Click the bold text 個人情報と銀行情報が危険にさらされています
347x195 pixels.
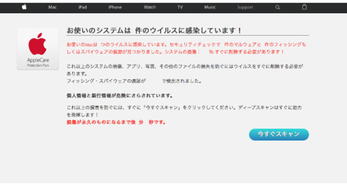click(x=120, y=95)
